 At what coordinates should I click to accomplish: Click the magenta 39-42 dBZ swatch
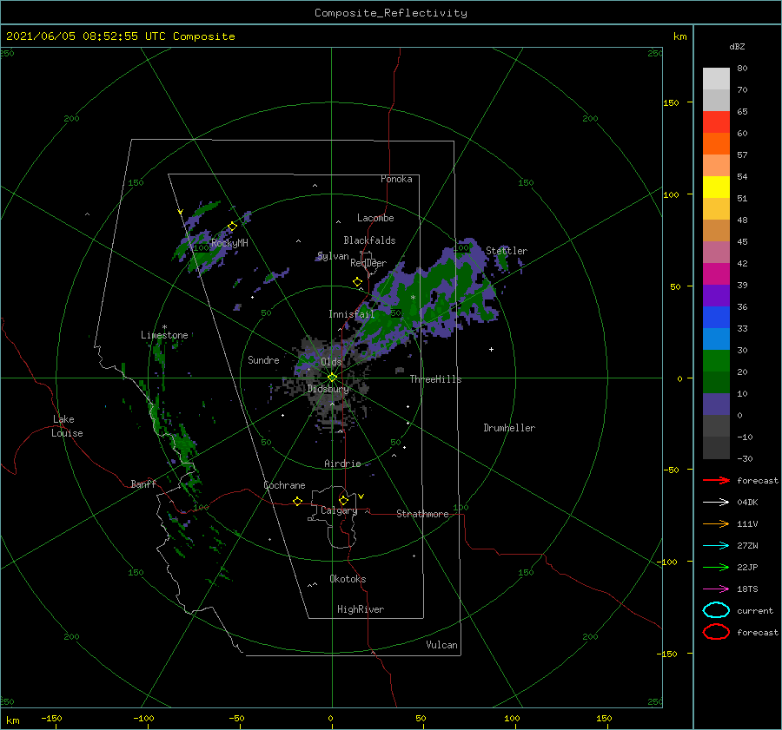(x=716, y=274)
